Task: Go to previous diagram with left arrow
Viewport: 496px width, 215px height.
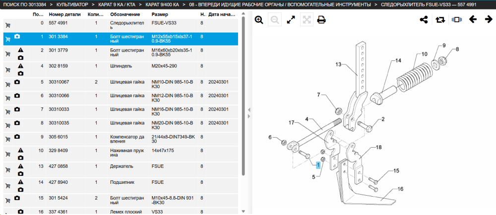Action: click(473, 20)
